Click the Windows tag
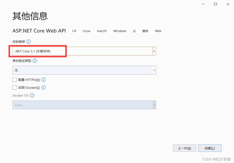The width and height of the screenshot is (234, 163). [x=120, y=31]
